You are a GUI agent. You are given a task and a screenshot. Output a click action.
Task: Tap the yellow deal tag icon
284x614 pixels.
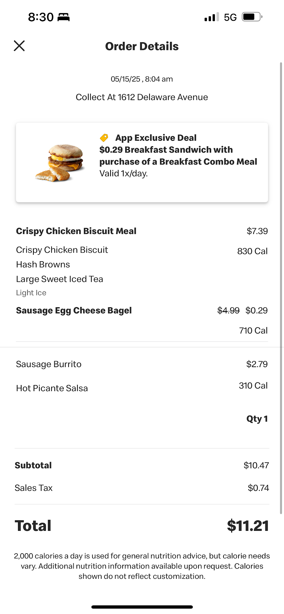pyautogui.click(x=104, y=138)
